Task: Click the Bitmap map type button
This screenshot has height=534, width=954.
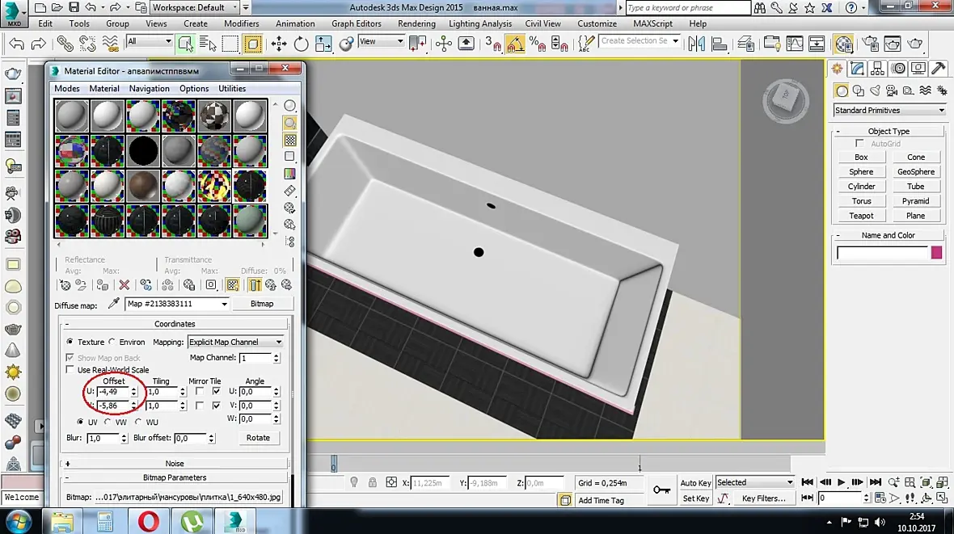Action: tap(262, 304)
